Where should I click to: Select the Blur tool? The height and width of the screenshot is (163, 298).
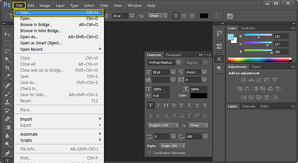(7, 136)
